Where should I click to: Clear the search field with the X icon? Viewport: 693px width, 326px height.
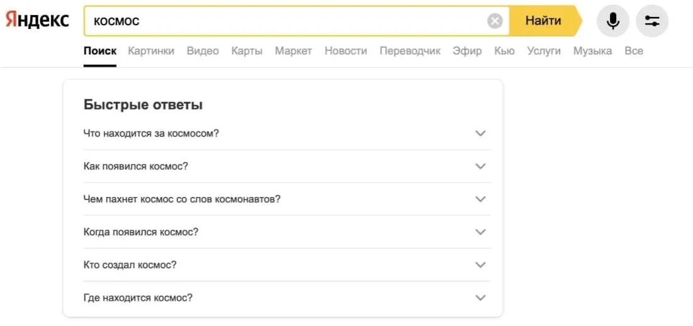click(x=495, y=21)
